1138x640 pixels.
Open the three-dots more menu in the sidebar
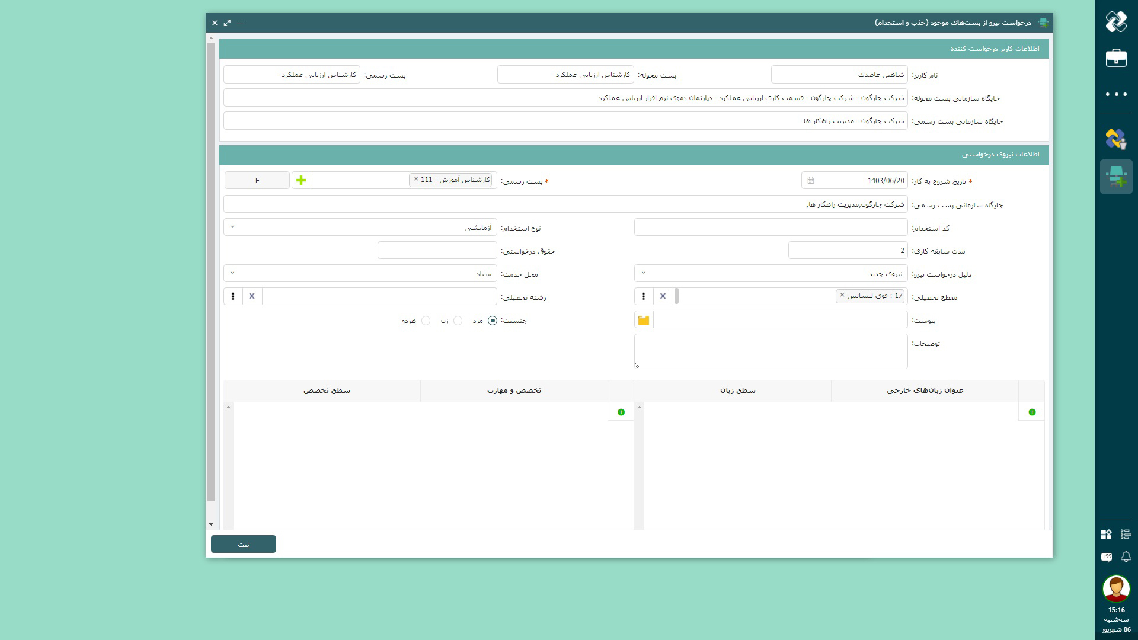coord(1116,94)
